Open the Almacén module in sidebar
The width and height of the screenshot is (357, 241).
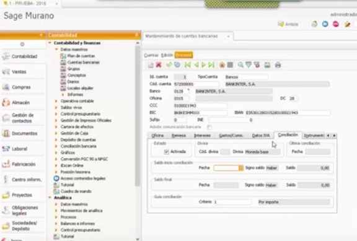coord(22,103)
